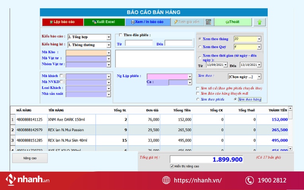This screenshot has height=190, width=304.
Task: Click table scrollbar up arrow
Action: pyautogui.click(x=290, y=108)
